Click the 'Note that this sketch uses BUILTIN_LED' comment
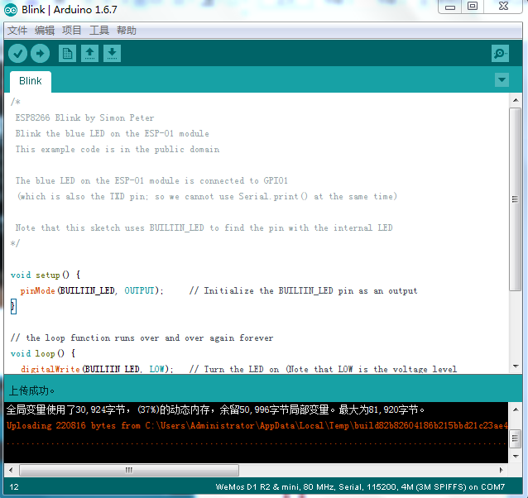528x498 pixels. pyautogui.click(x=204, y=227)
